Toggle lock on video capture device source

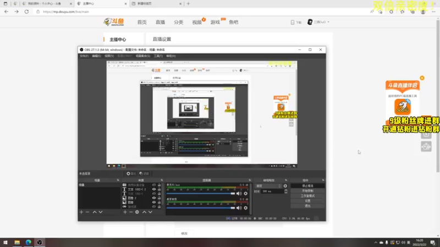159,185
